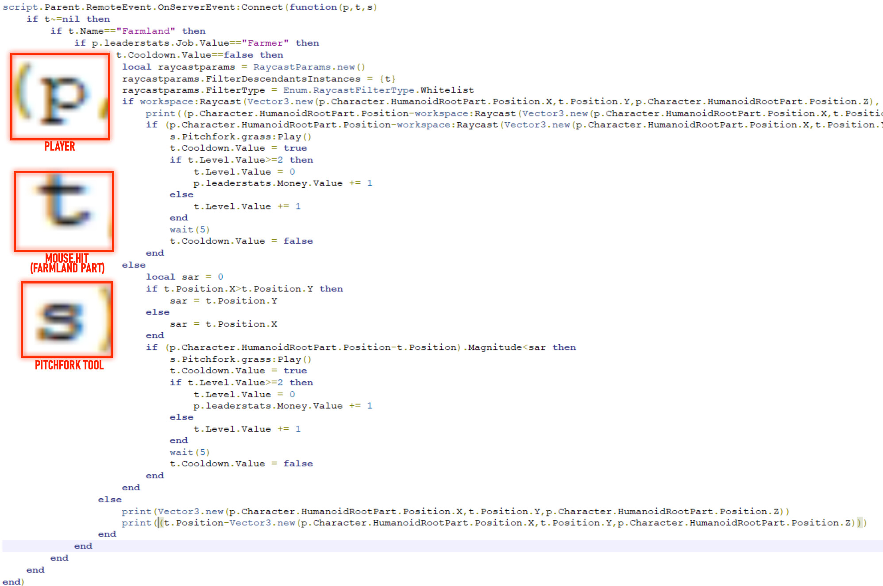883x586 pixels.
Task: Click the final 'end)' closing line
Action: pos(13,582)
